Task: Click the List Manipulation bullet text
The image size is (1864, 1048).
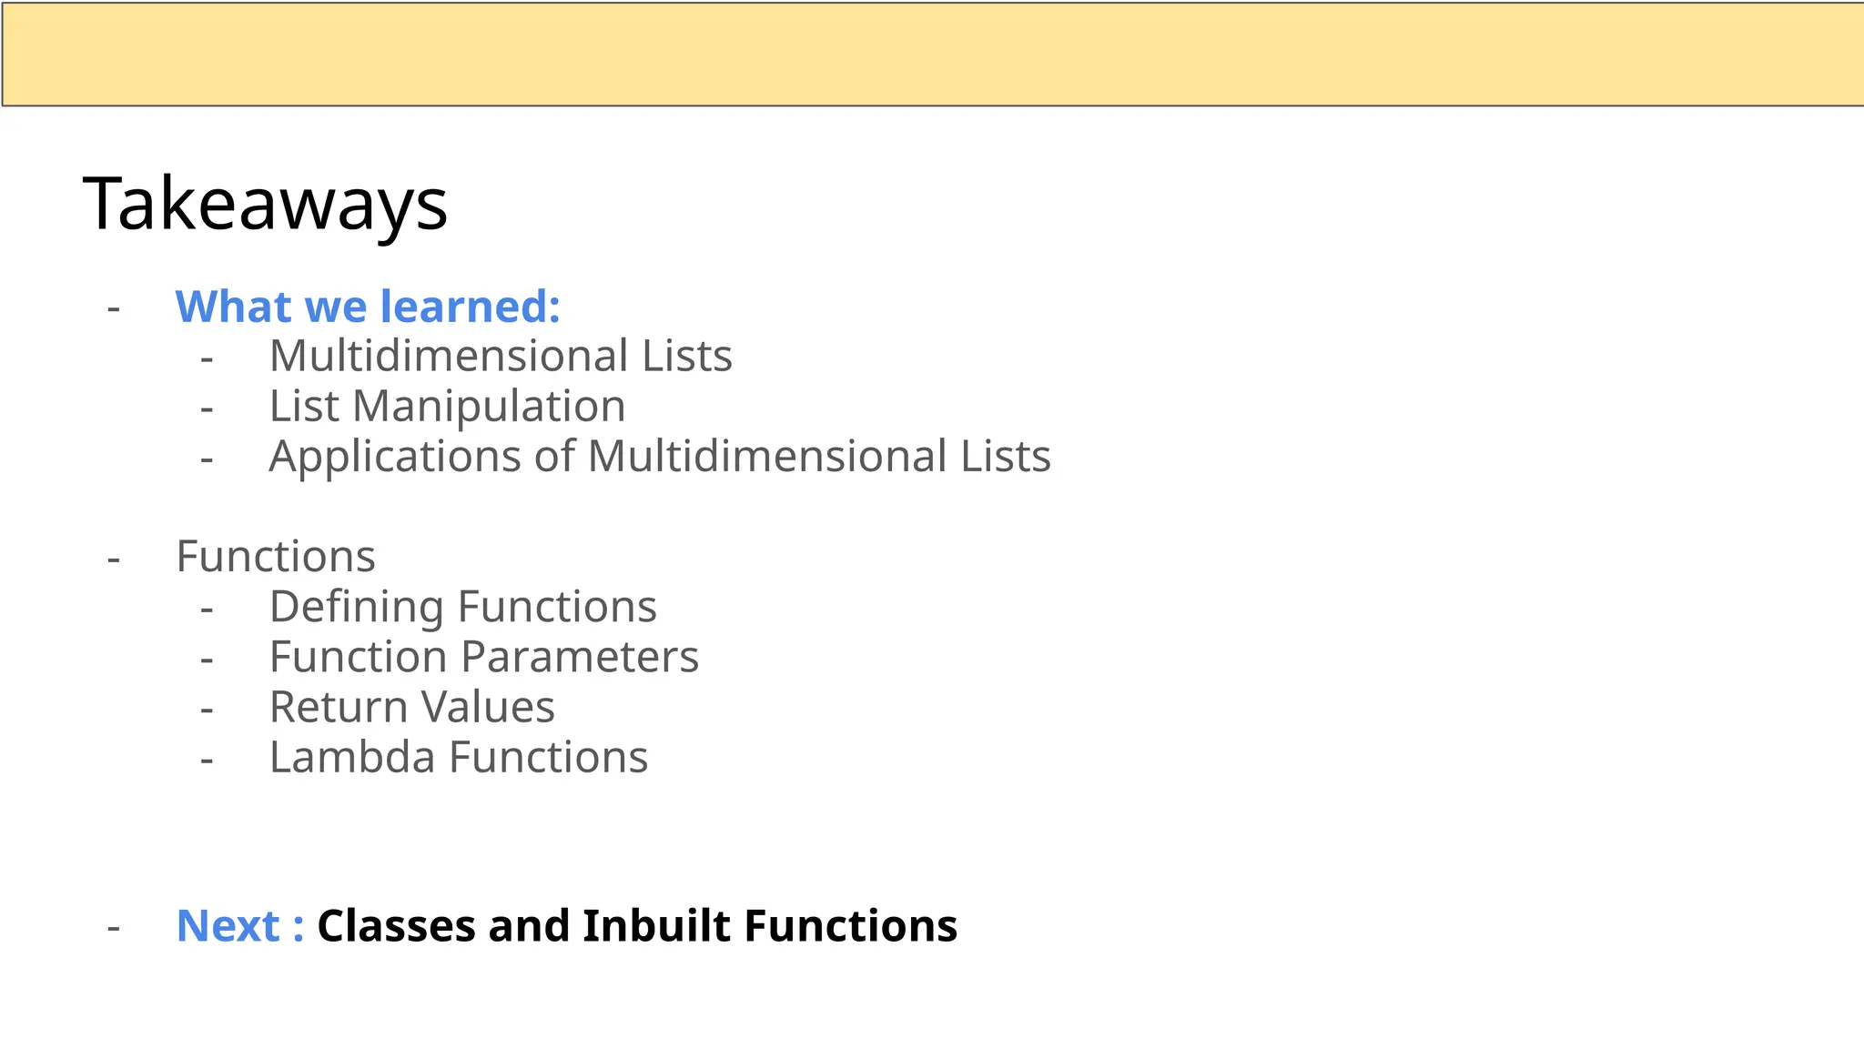Action: tap(447, 406)
